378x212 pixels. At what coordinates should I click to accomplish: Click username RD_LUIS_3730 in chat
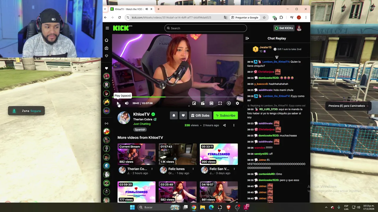(x=268, y=109)
